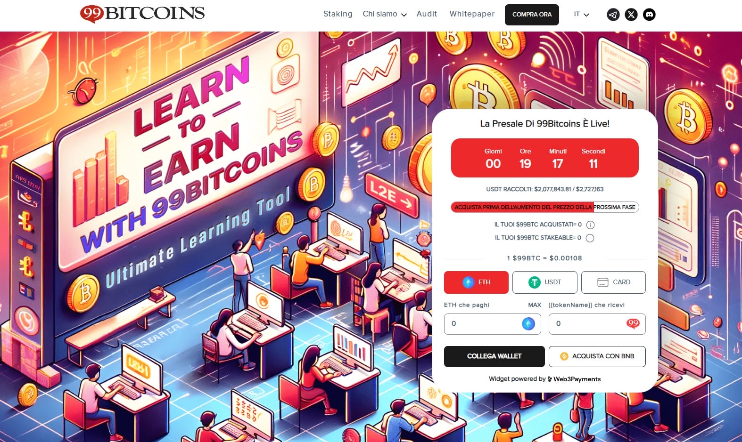Click the ETH che paghi input field
Viewport: 742px width, 442px height.
[493, 324]
